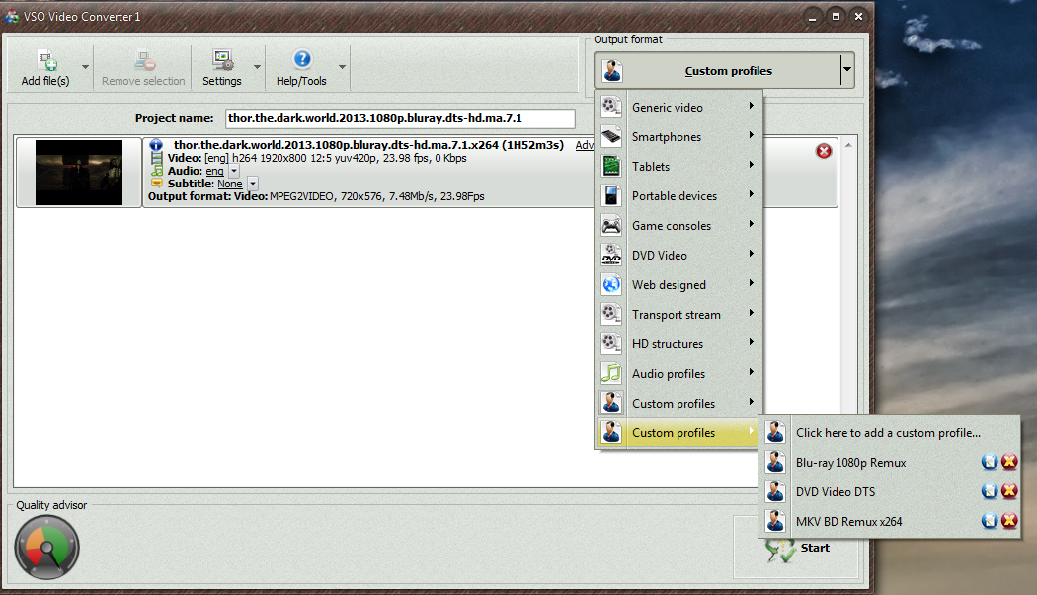Minimize the VSO Video Converter window
This screenshot has height=595, width=1037.
pos(812,17)
